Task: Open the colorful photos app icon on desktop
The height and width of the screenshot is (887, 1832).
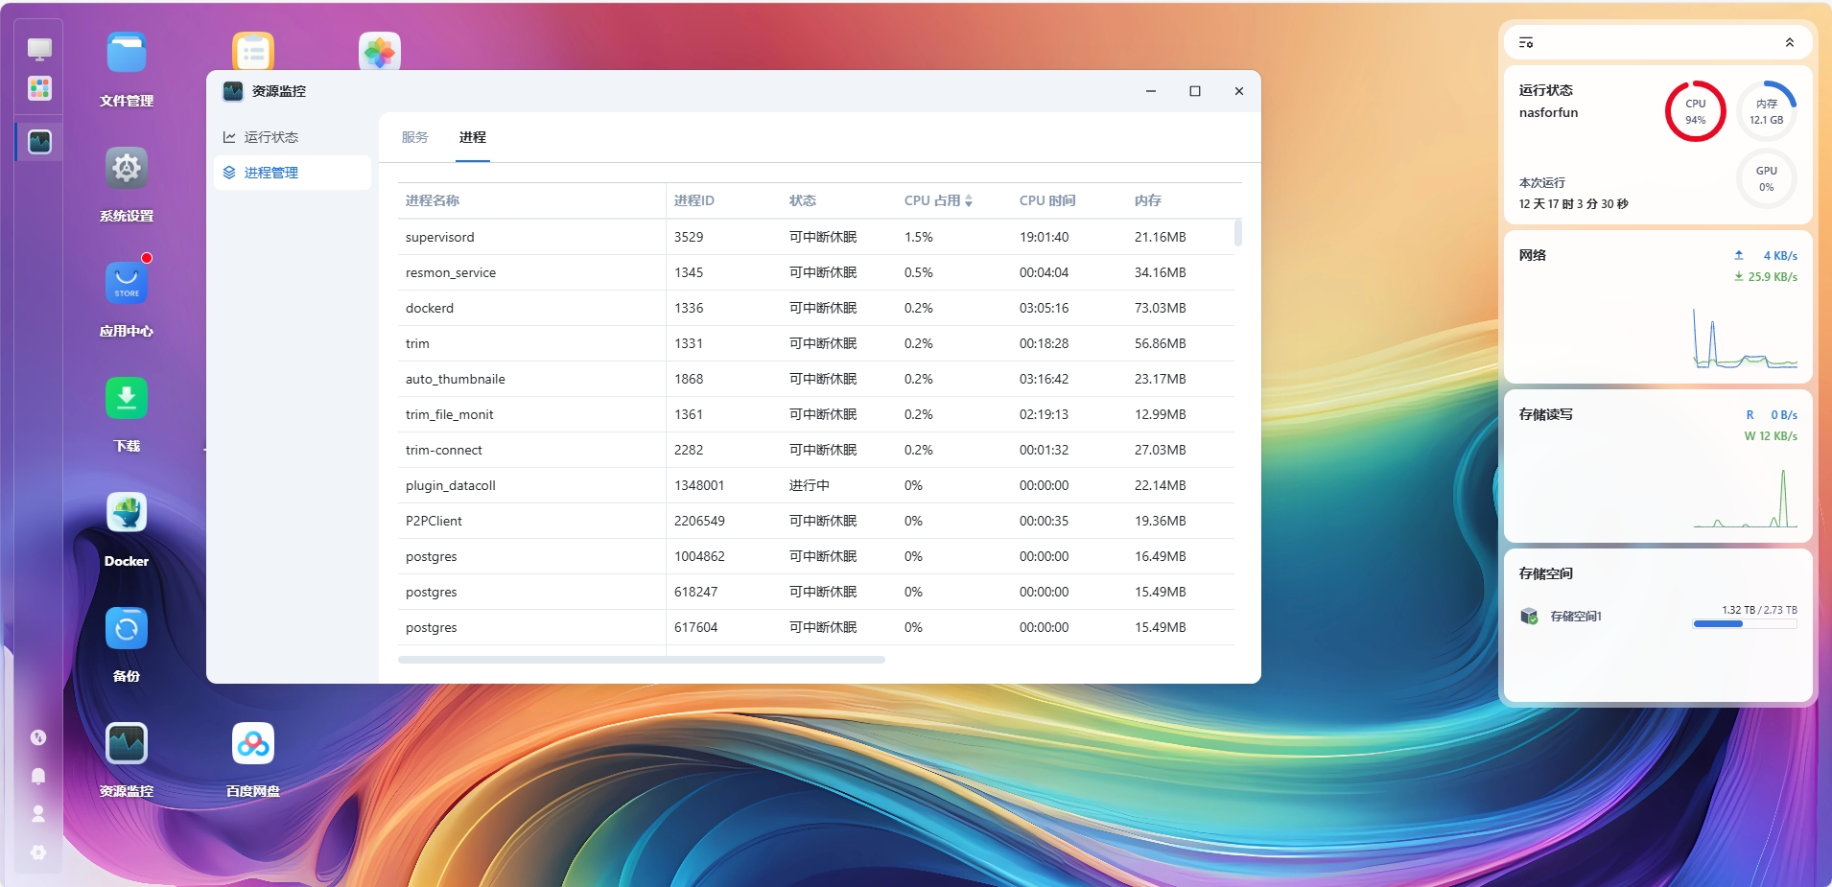Action: [x=380, y=52]
